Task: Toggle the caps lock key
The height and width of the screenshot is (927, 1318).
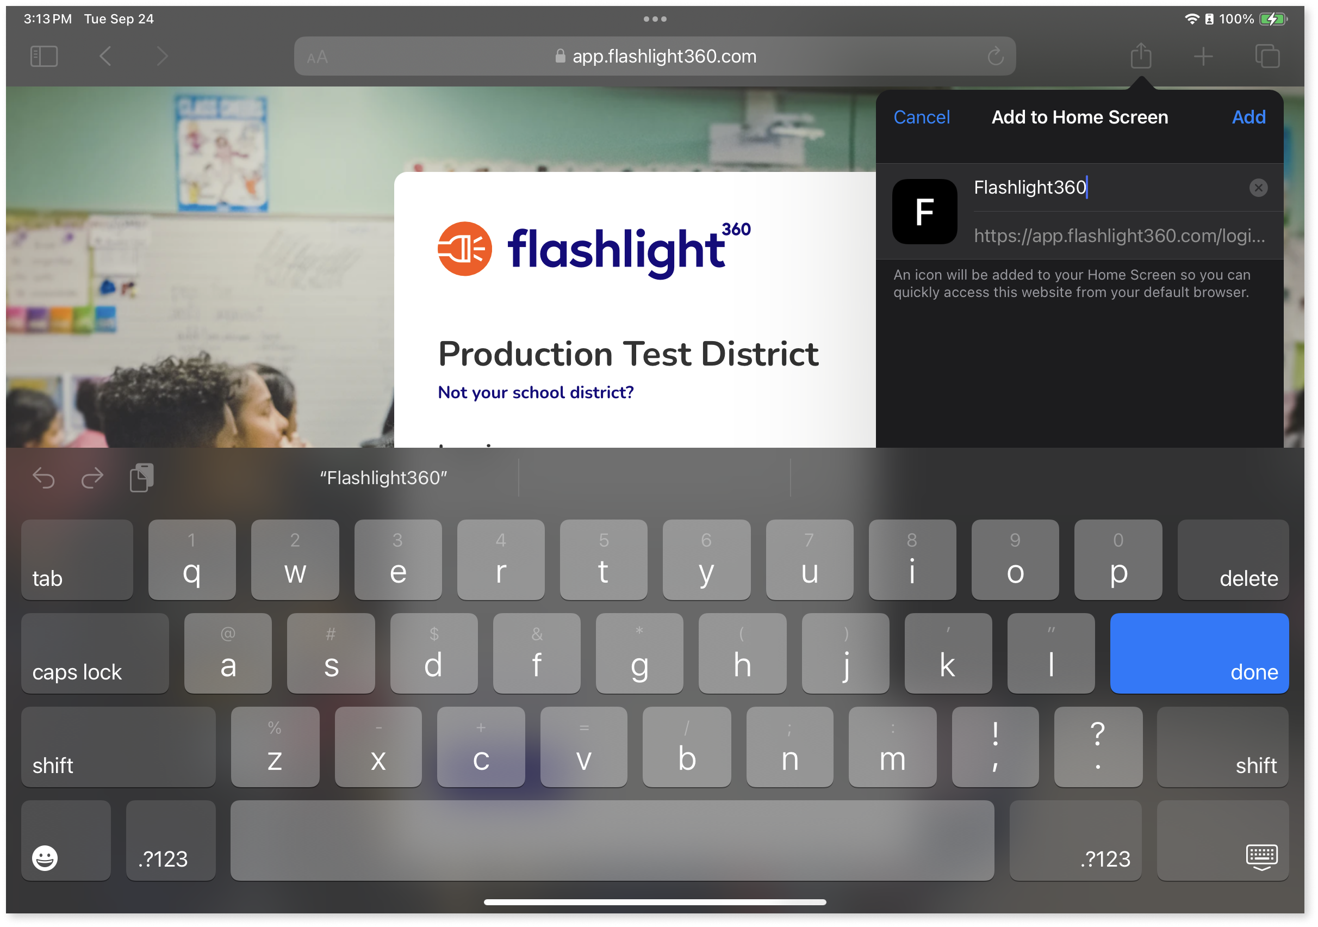Action: pos(95,653)
